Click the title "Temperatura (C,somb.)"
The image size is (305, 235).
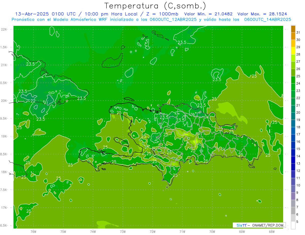coord(155,6)
